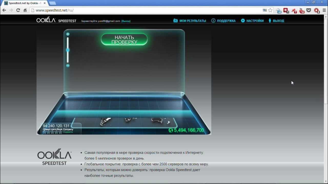Click the map zoom slider handle
This screenshot has height=184, width=328.
pyautogui.click(x=68, y=50)
